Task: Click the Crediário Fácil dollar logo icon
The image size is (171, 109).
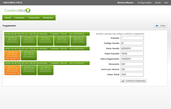Action: [28, 10]
